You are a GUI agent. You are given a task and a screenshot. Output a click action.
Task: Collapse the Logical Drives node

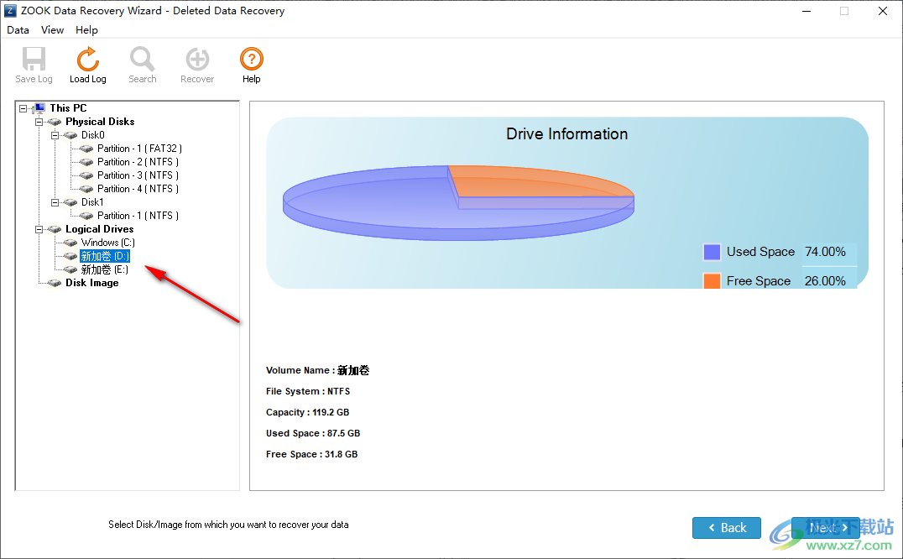(39, 228)
